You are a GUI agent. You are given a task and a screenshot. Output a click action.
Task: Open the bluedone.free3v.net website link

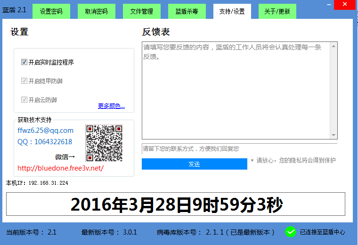(x=60, y=168)
